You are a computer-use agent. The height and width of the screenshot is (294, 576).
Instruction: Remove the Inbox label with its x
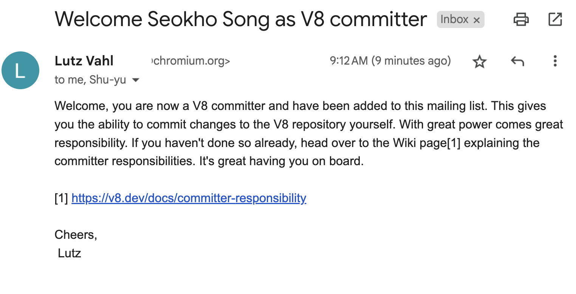pos(477,20)
